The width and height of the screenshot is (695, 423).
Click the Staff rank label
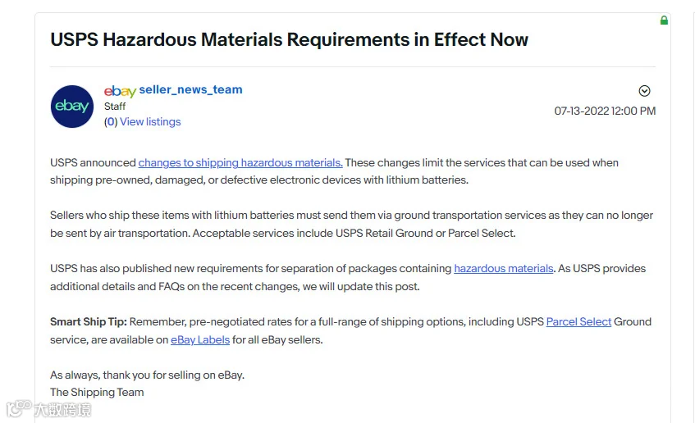click(x=115, y=107)
